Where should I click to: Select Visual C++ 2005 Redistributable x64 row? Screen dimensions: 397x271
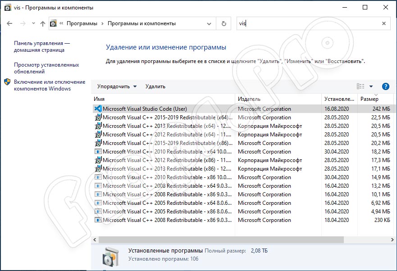243,203
